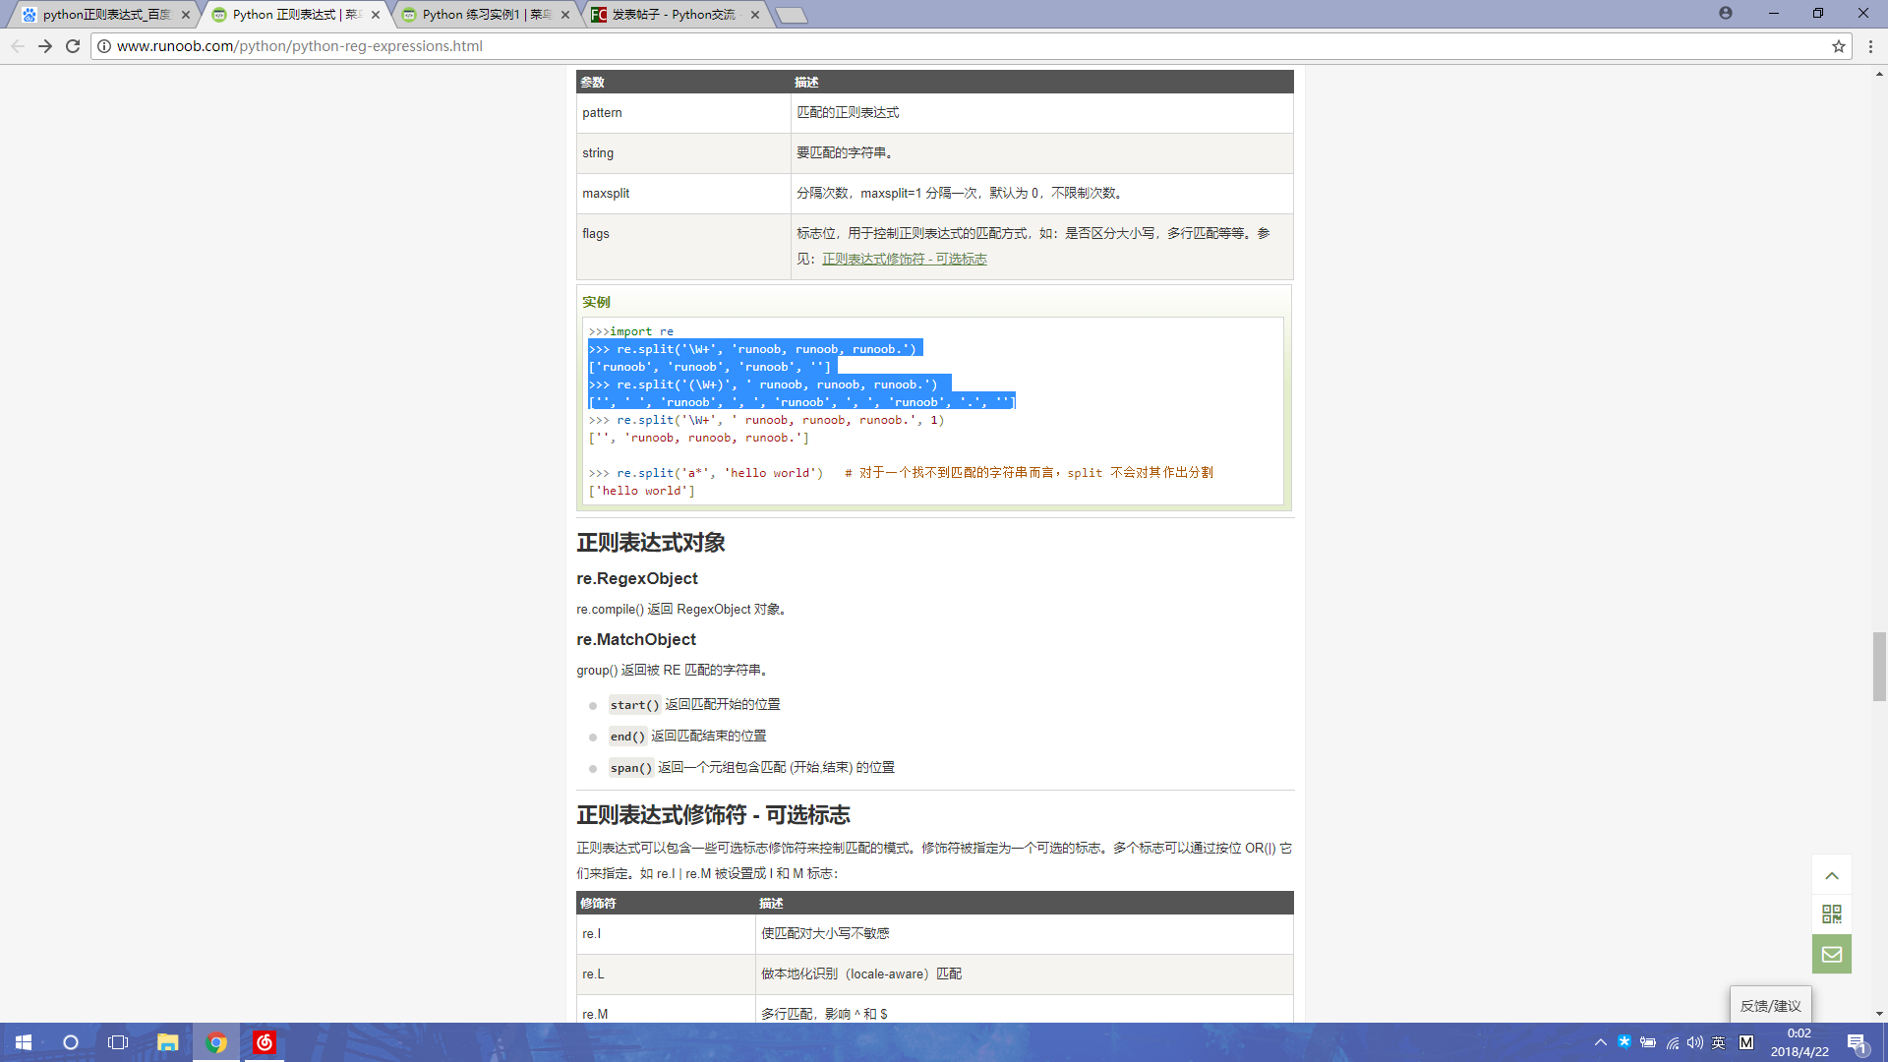1888x1062 pixels.
Task: Click the green mail feedback icon
Action: 1831,954
